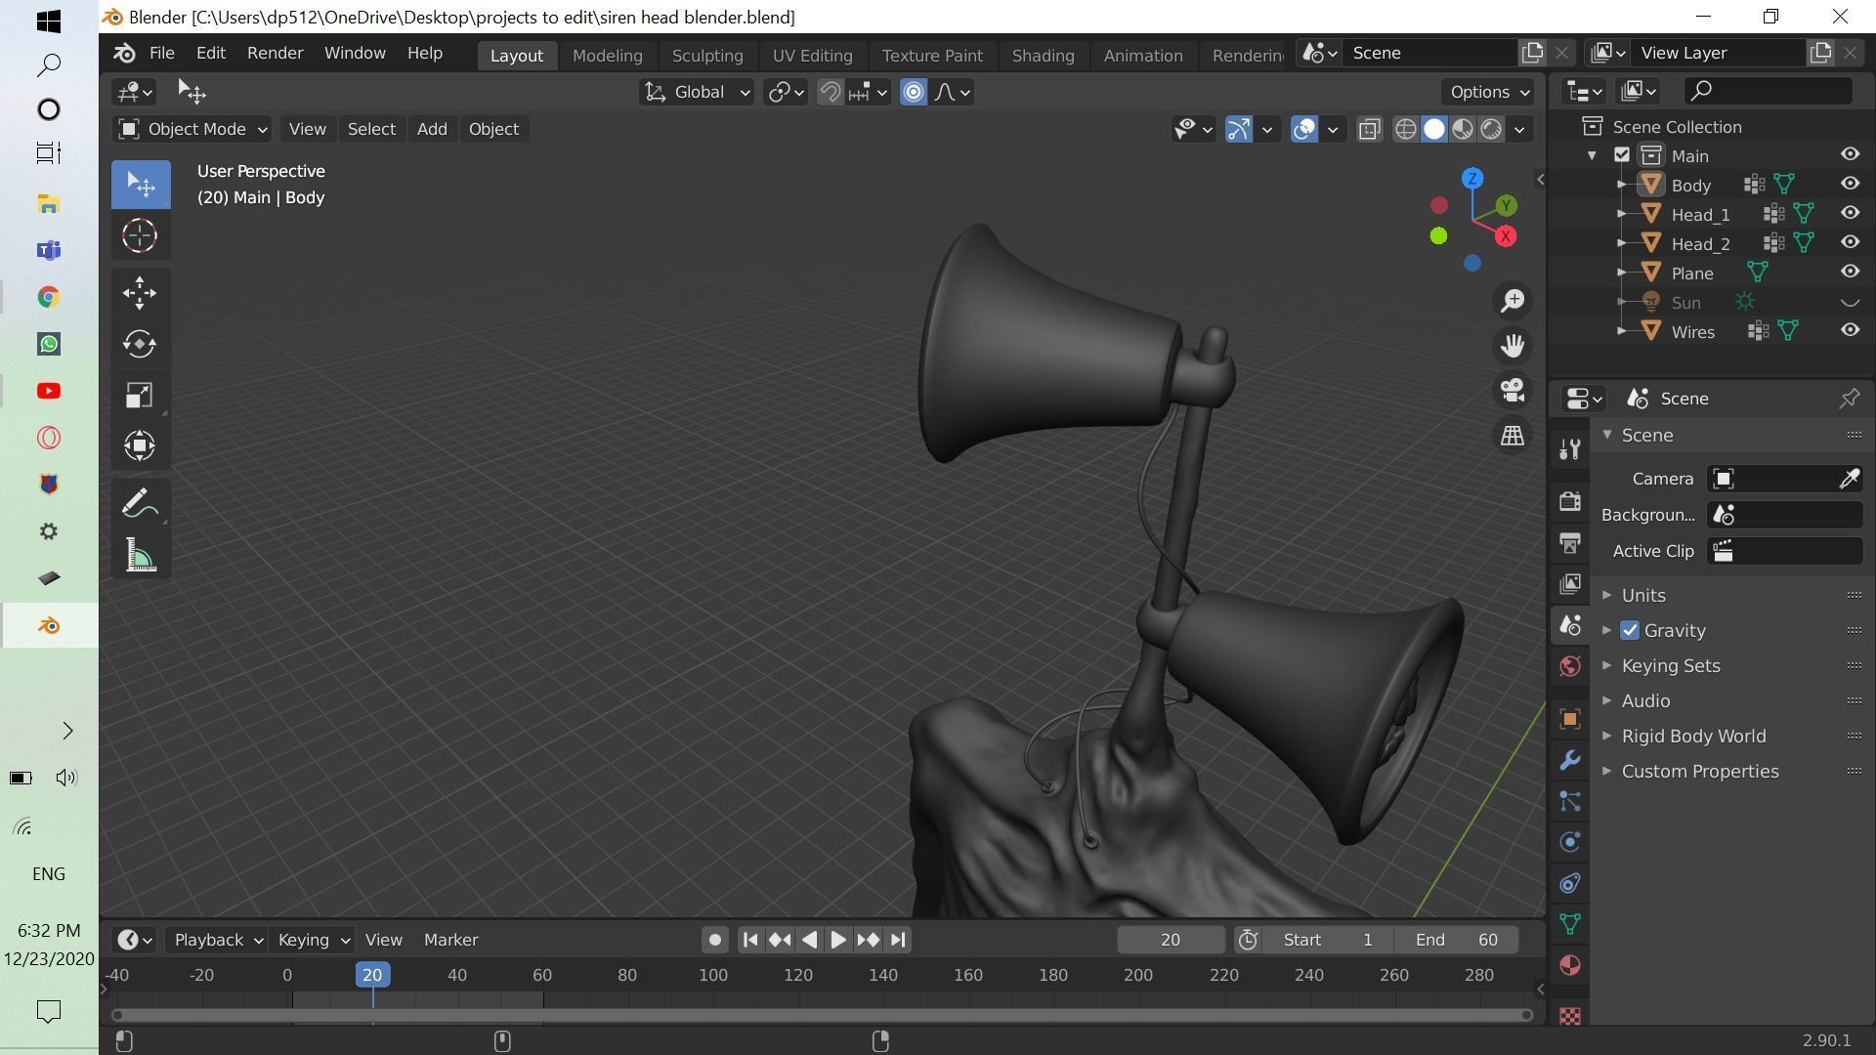1876x1055 pixels.
Task: Click the End frame field showing 60
Action: 1456,940
